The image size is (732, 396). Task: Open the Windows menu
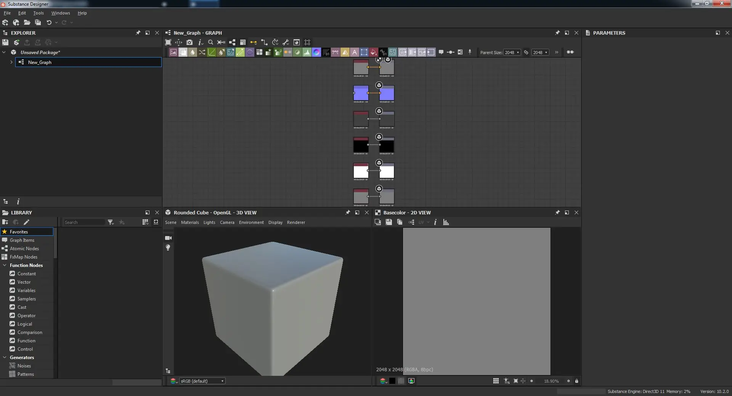click(x=61, y=13)
